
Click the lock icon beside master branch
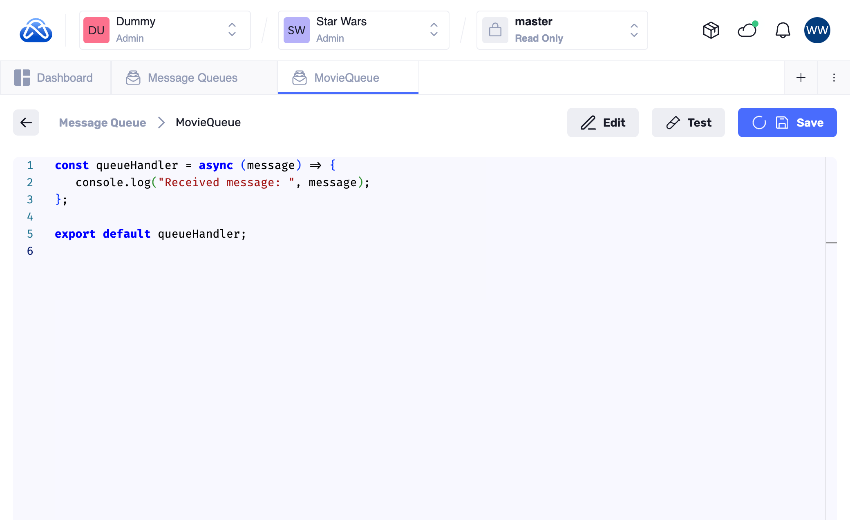pyautogui.click(x=495, y=30)
